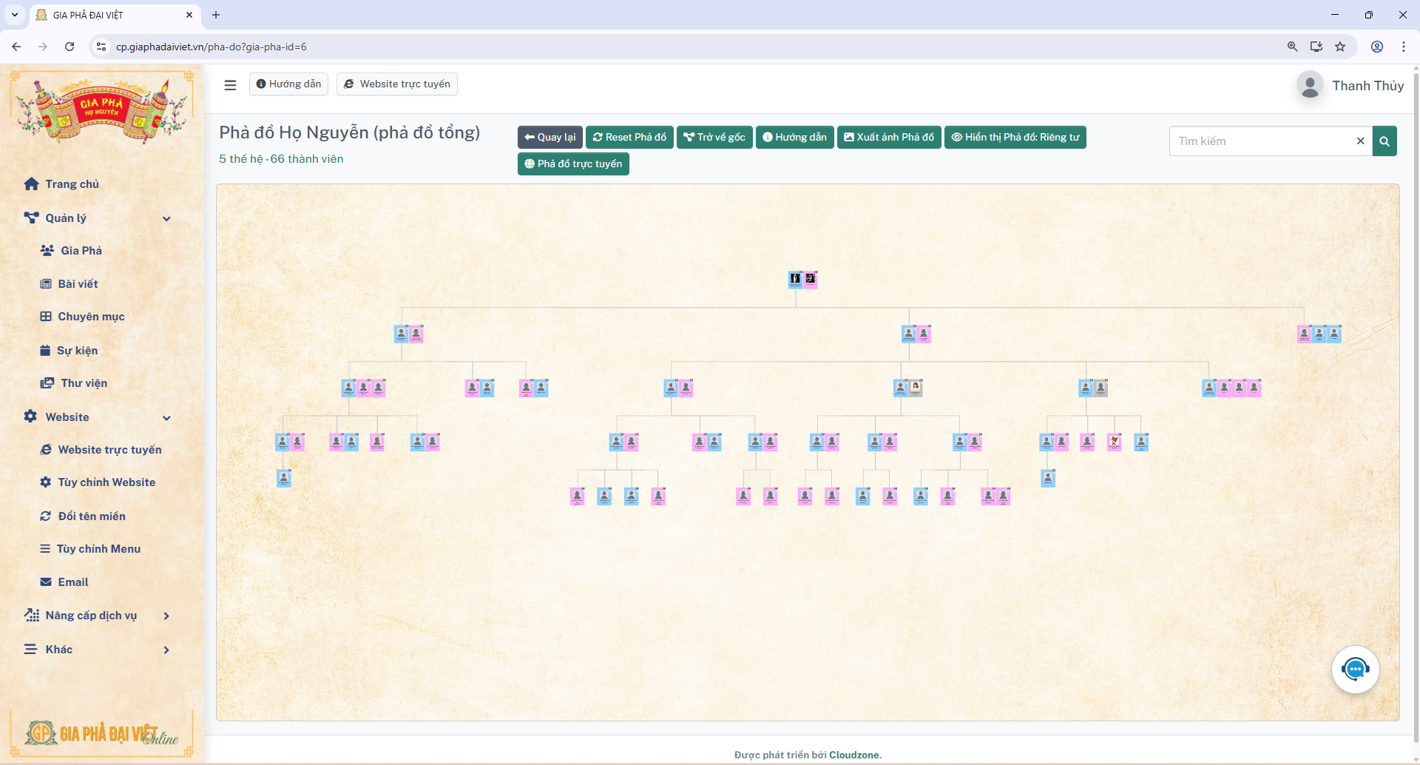The height and width of the screenshot is (765, 1420).
Task: Click the Gia Phả Họ Nguyễn logo
Action: [x=101, y=108]
